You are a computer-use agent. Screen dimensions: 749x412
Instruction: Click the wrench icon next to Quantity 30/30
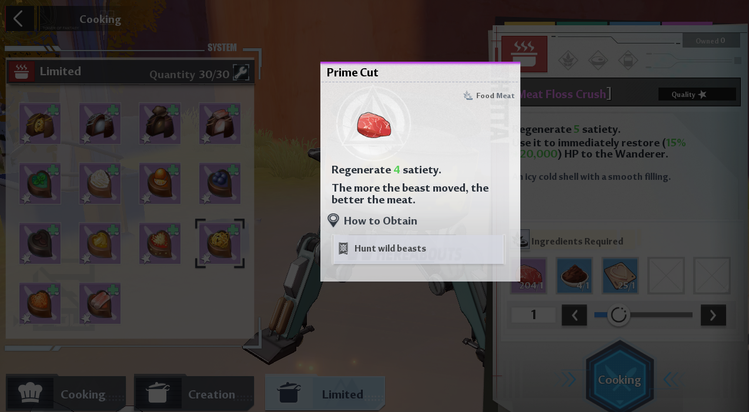pyautogui.click(x=241, y=72)
